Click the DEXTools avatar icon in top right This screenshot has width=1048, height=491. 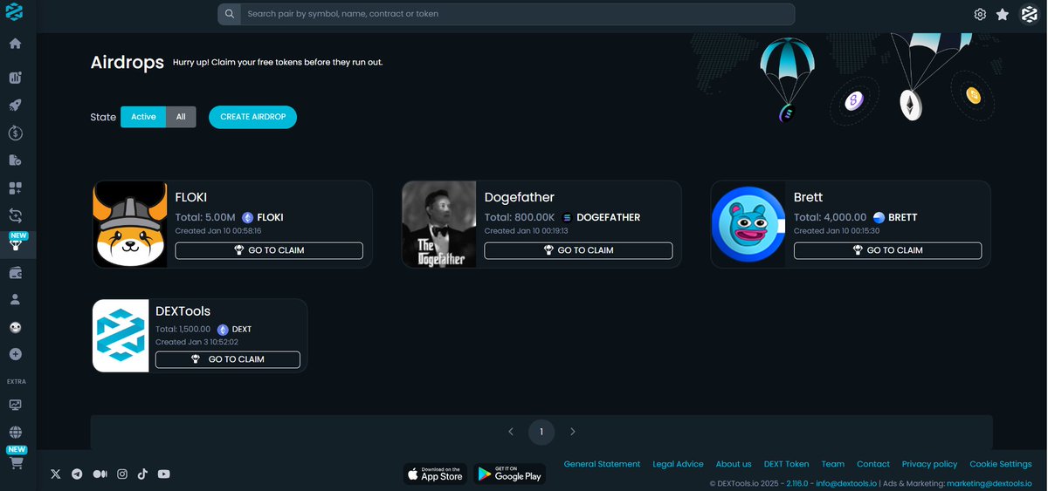click(x=1029, y=14)
